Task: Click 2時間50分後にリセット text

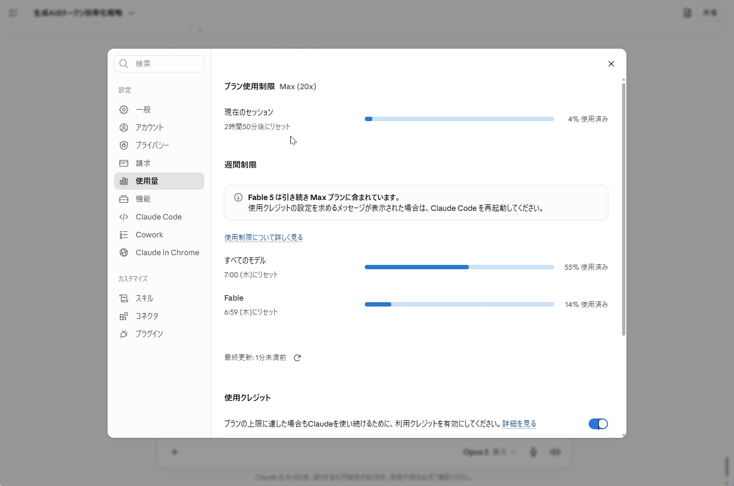Action: coord(257,127)
